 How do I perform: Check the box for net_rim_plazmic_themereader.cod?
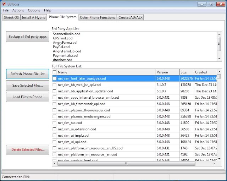pos(54,110)
